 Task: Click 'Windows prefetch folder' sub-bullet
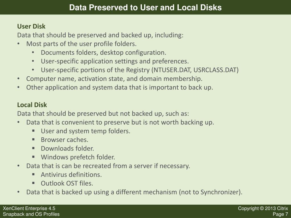pyautogui.click(x=78, y=157)
